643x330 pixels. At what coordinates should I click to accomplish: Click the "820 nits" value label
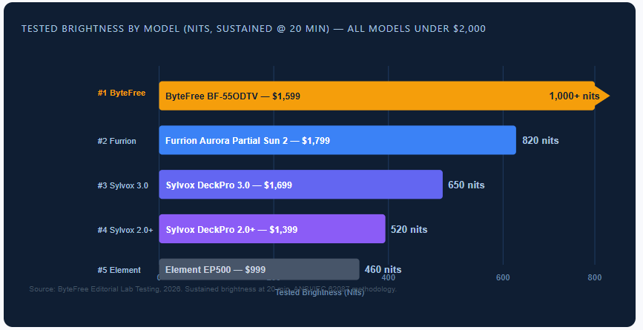click(541, 140)
